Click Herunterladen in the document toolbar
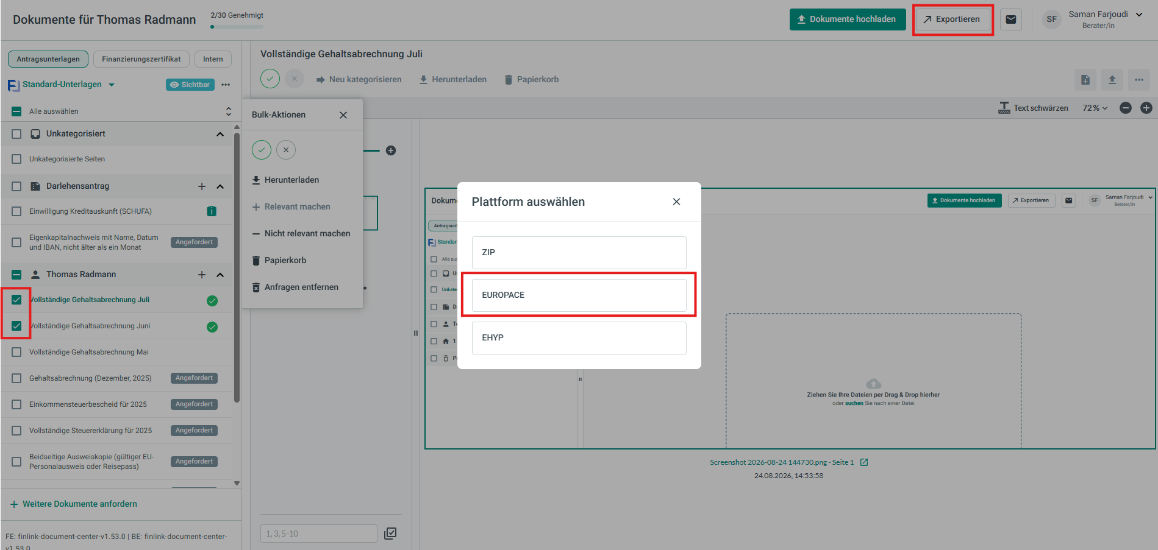 453,80
